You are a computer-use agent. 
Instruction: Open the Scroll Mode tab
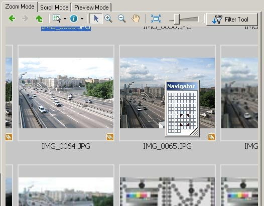(54, 8)
